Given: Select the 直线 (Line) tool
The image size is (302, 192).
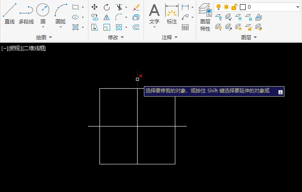Looking at the screenshot, I should coord(9,13).
